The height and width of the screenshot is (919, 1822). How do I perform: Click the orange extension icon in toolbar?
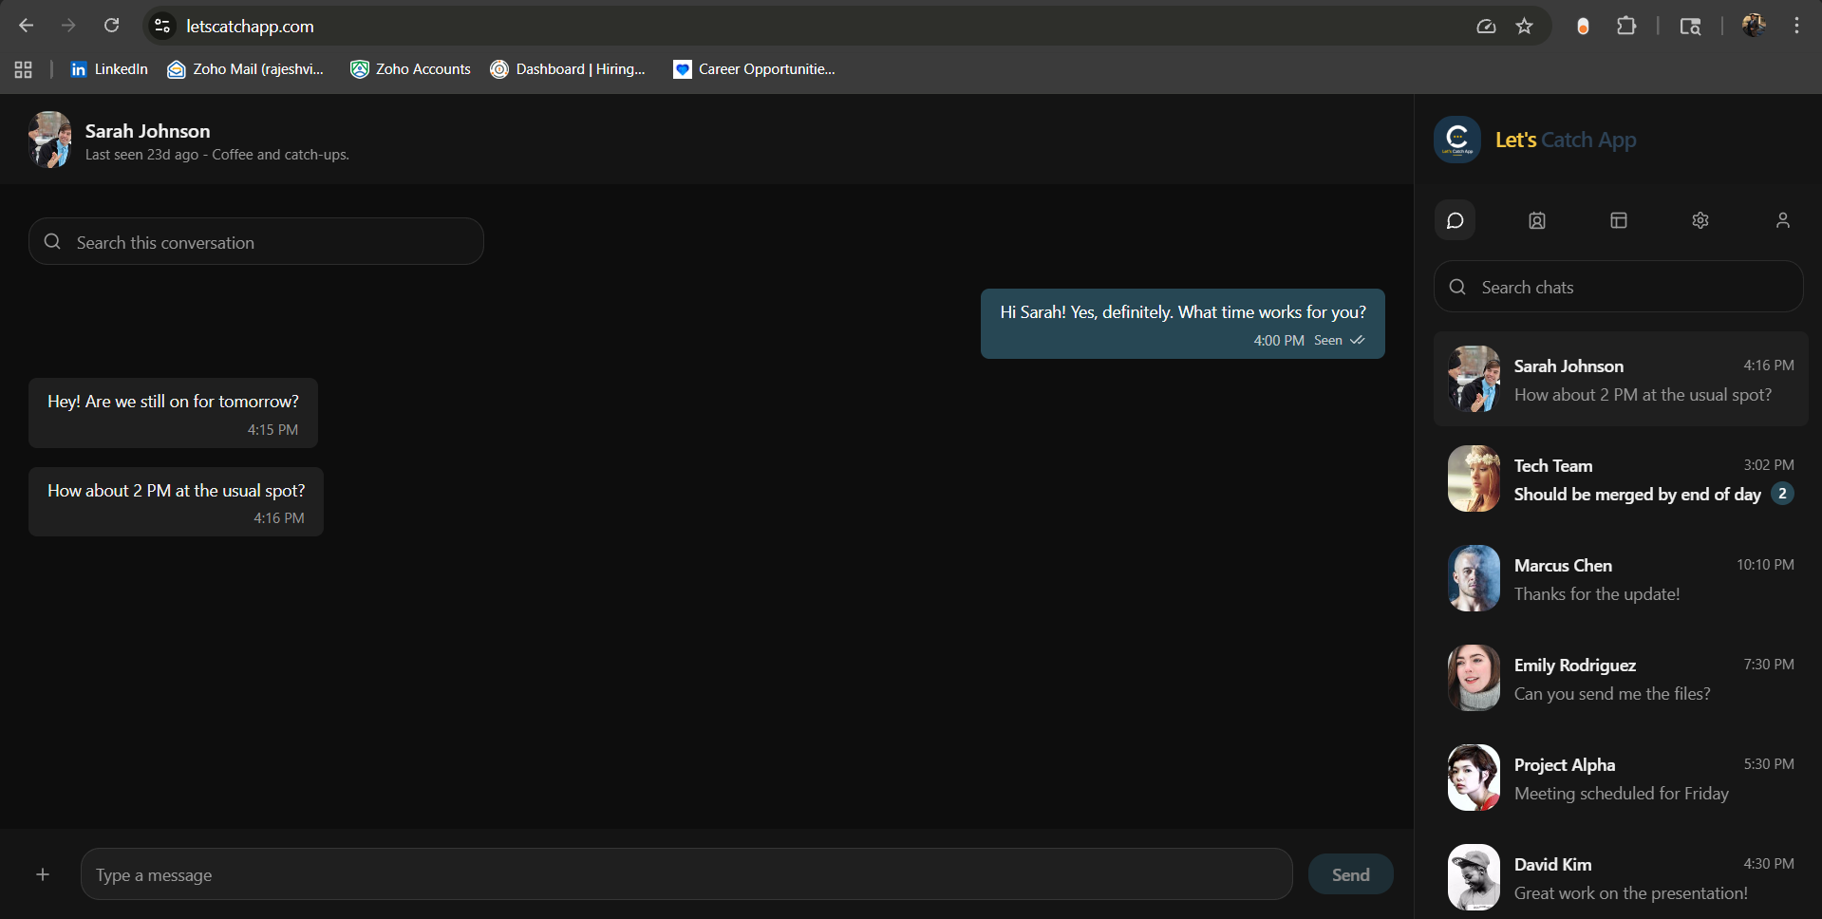coord(1583,27)
